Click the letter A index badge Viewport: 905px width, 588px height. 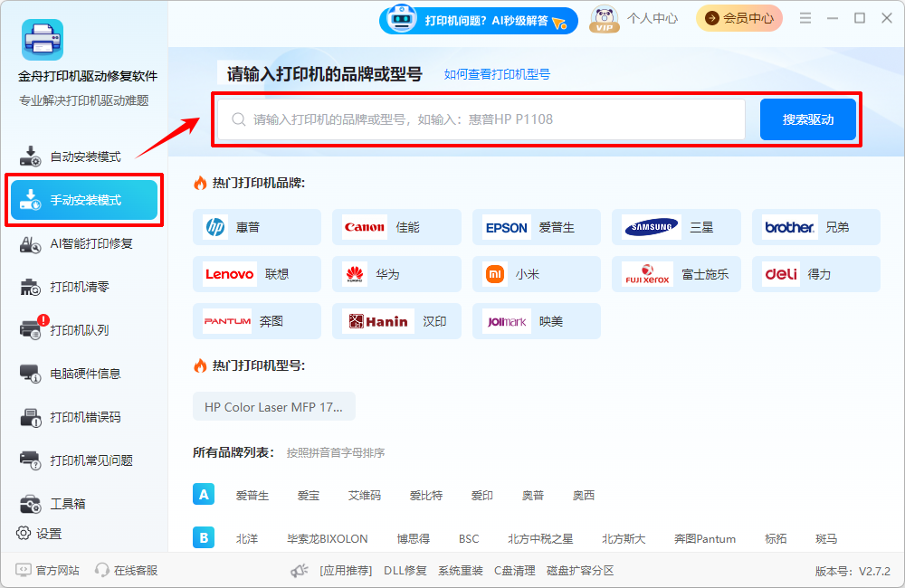coord(204,494)
